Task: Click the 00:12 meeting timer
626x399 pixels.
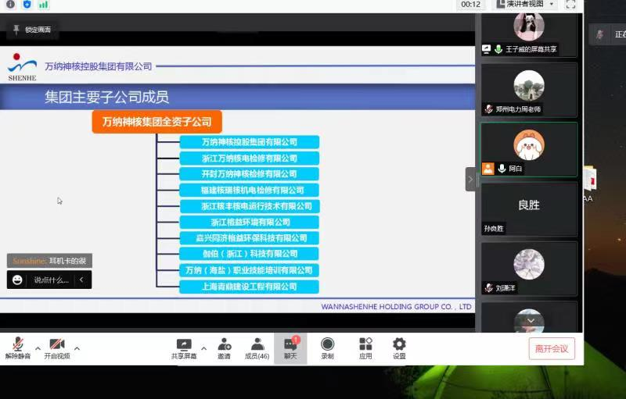Action: click(471, 5)
